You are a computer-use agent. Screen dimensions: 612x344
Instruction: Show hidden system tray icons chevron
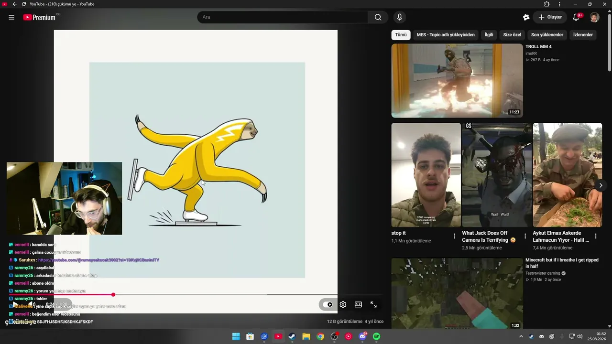[521, 336]
